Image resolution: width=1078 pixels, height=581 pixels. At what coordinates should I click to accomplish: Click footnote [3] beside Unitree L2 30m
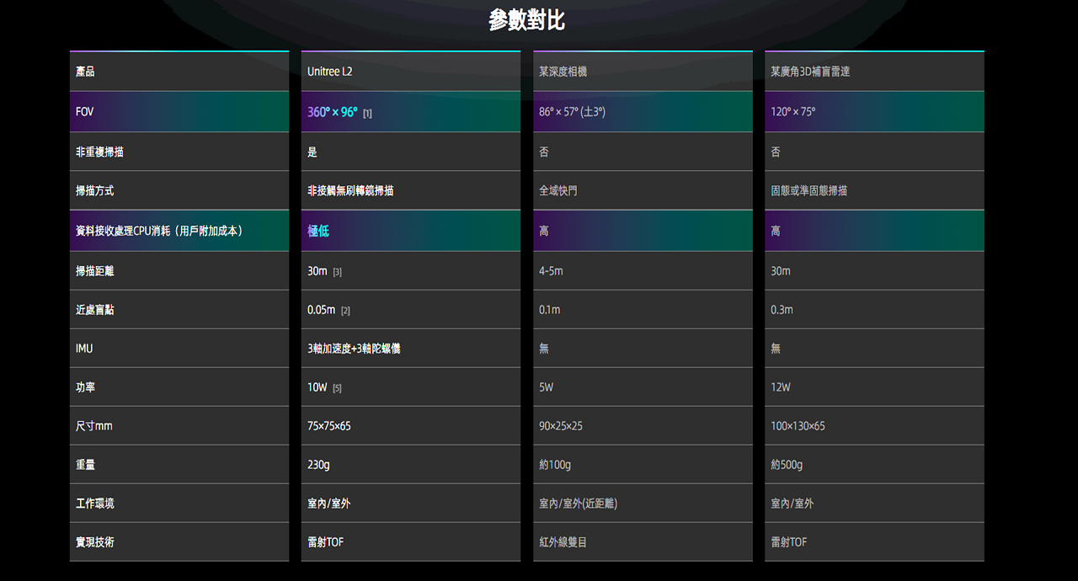337,272
